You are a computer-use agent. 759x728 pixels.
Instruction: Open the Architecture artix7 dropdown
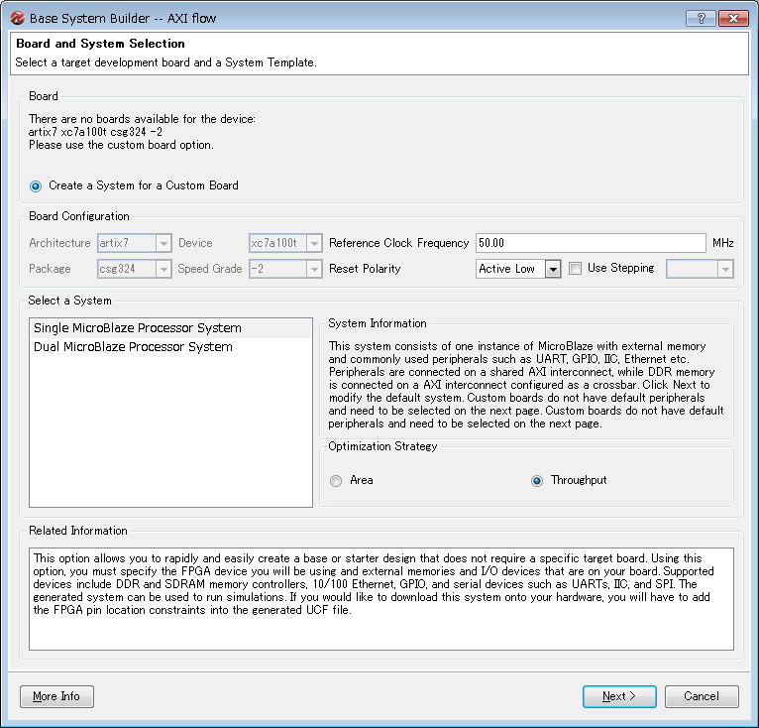[x=163, y=243]
